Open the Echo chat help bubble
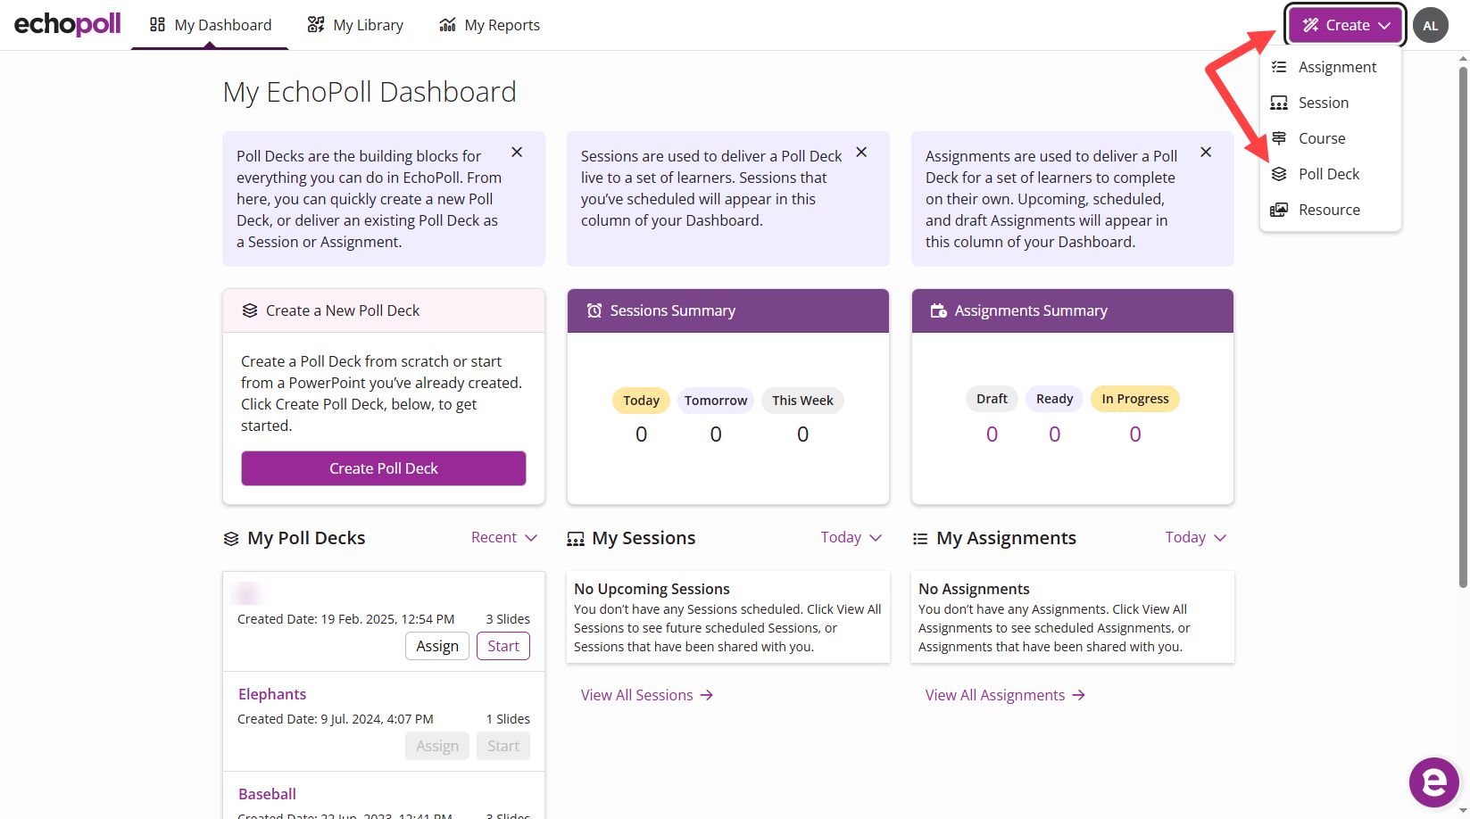This screenshot has height=819, width=1470. 1434,782
